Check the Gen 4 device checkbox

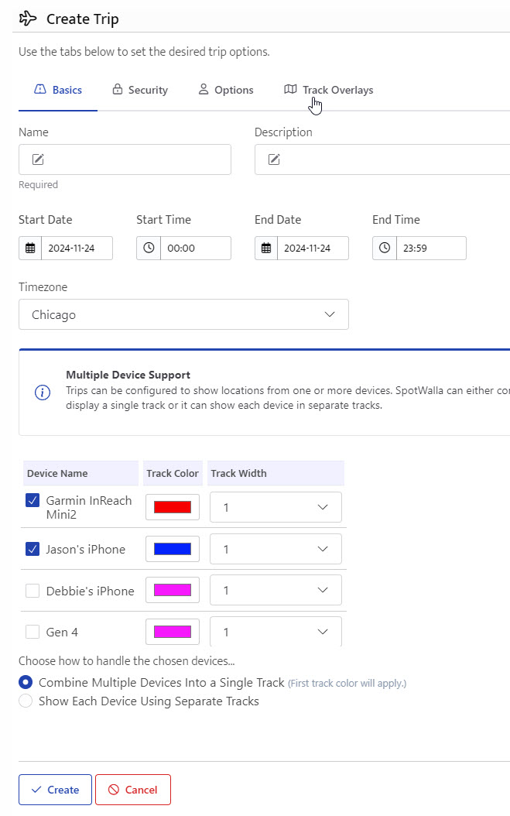pos(33,632)
